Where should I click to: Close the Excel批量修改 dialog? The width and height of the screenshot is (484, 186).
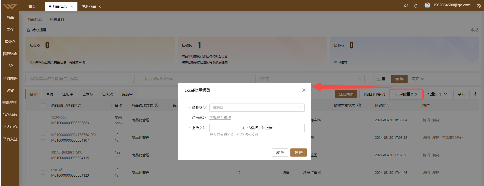tap(304, 90)
